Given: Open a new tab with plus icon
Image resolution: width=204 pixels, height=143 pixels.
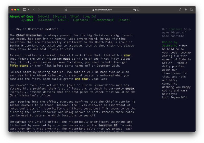Looking at the screenshot, I should click(x=186, y=9).
